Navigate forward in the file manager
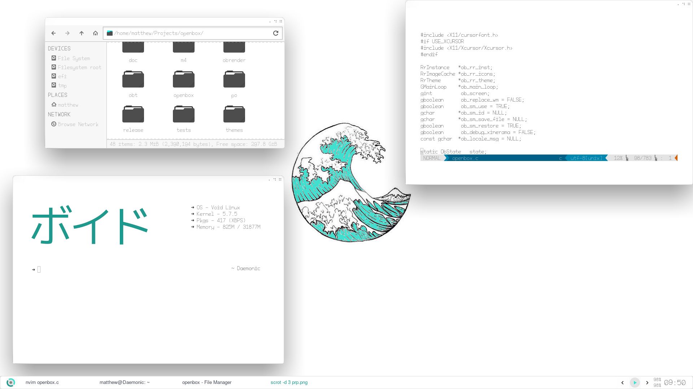Screen dimensions: 693x389 coord(67,33)
